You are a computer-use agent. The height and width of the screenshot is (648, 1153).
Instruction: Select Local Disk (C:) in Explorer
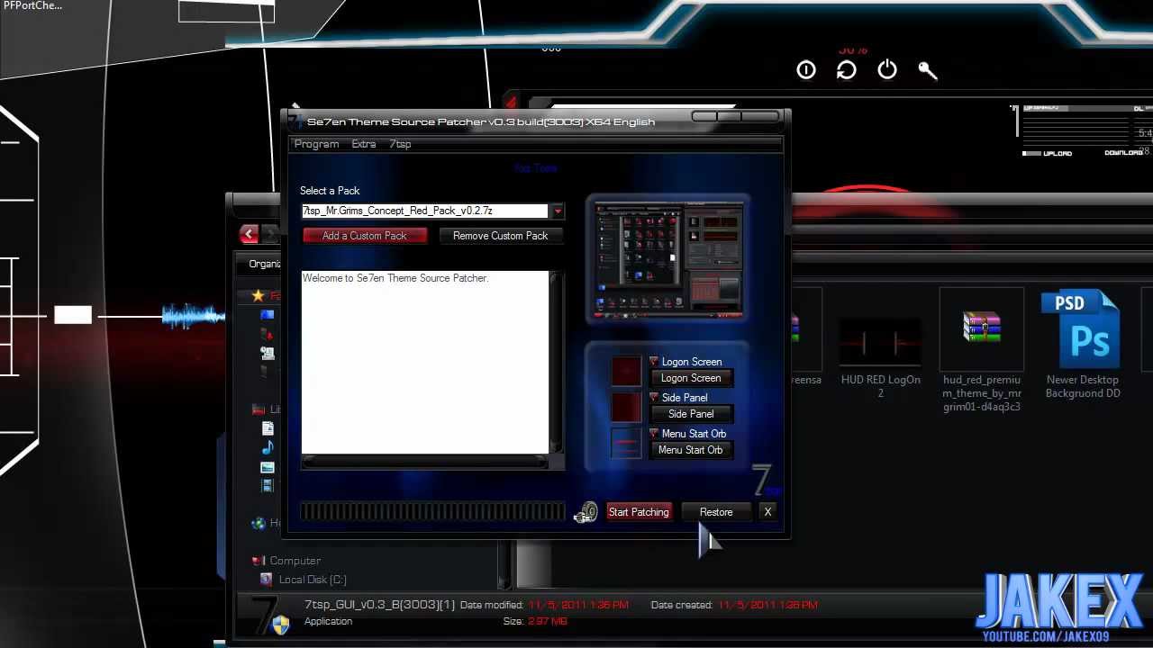313,580
